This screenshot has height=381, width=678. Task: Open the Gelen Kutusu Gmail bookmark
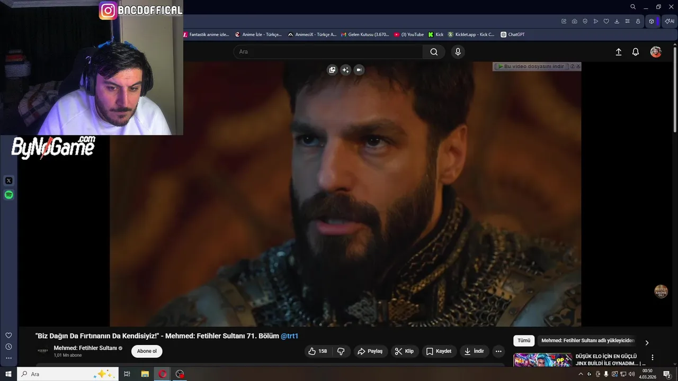365,34
